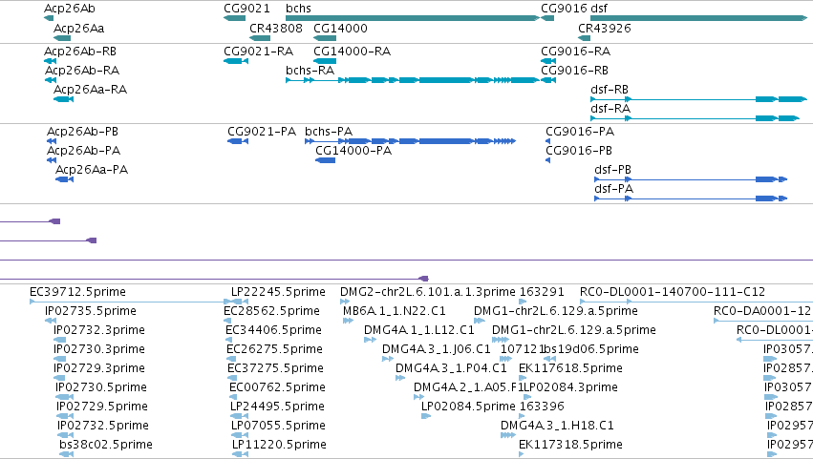
Task: Click the EC37275.5prime EST label
Action: pos(276,368)
